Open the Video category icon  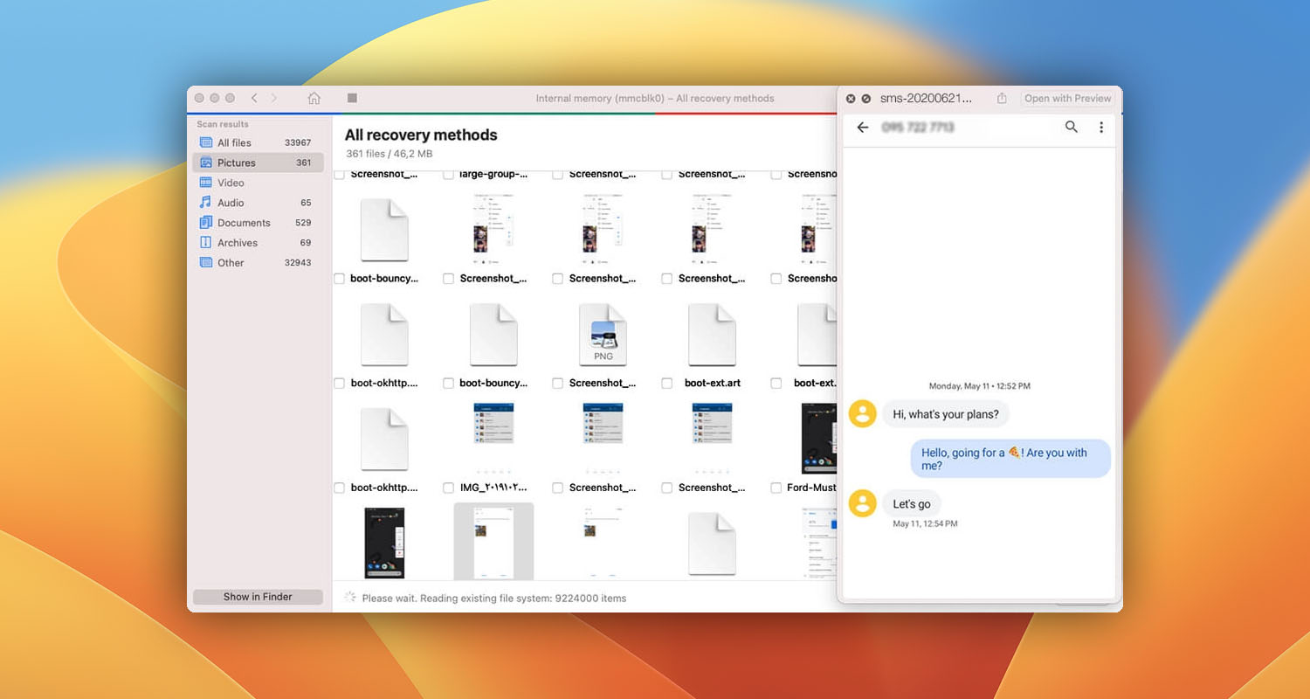pos(206,183)
